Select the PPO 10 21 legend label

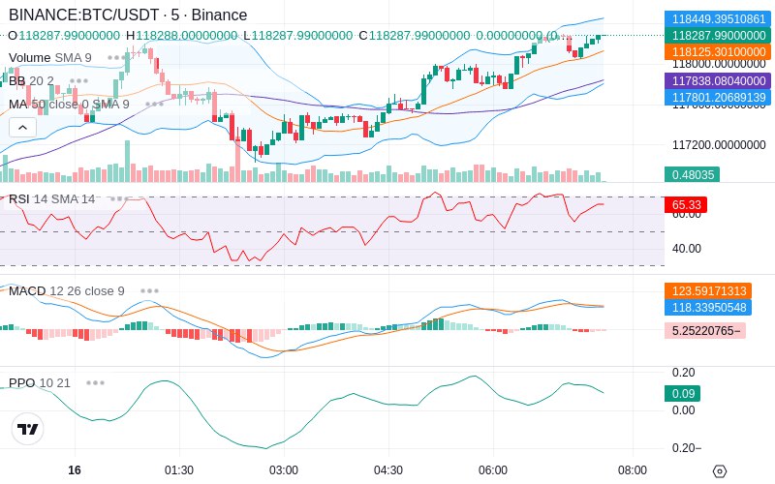click(x=40, y=382)
